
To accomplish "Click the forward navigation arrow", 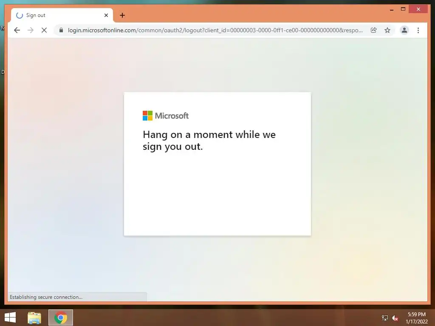I will click(31, 30).
